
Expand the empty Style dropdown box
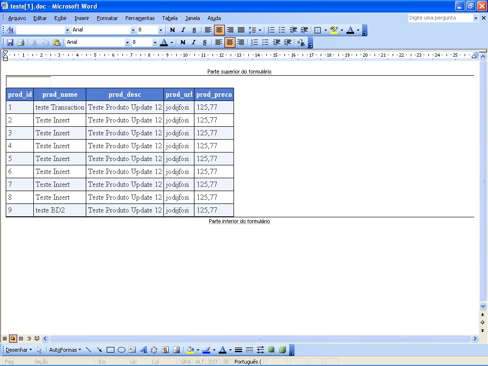[67, 30]
